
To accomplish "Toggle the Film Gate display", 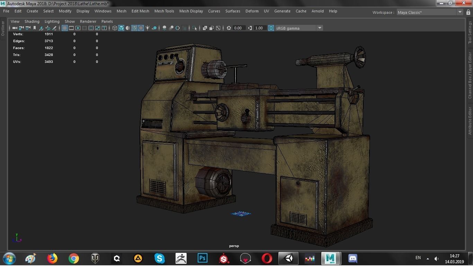I will pyautogui.click(x=71, y=28).
